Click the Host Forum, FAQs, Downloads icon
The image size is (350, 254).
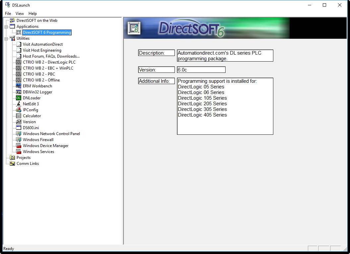19,56
